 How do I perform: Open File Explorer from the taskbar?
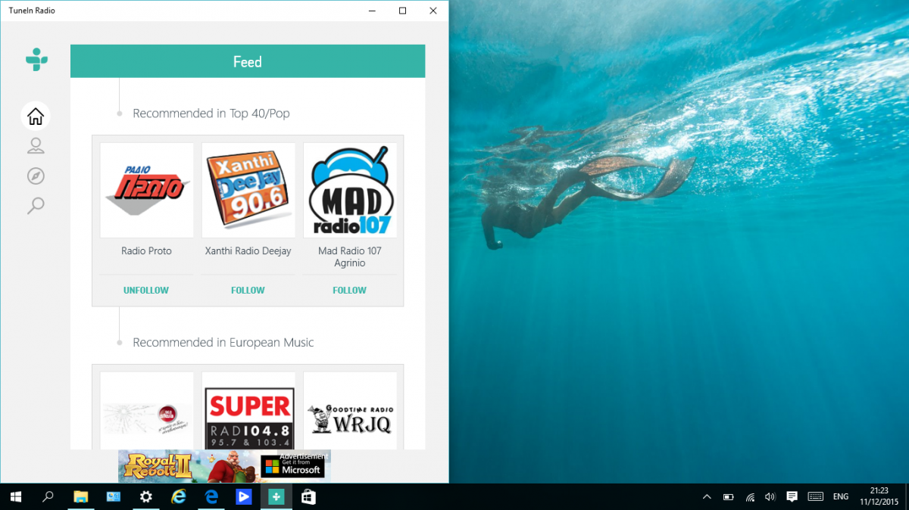pos(81,497)
